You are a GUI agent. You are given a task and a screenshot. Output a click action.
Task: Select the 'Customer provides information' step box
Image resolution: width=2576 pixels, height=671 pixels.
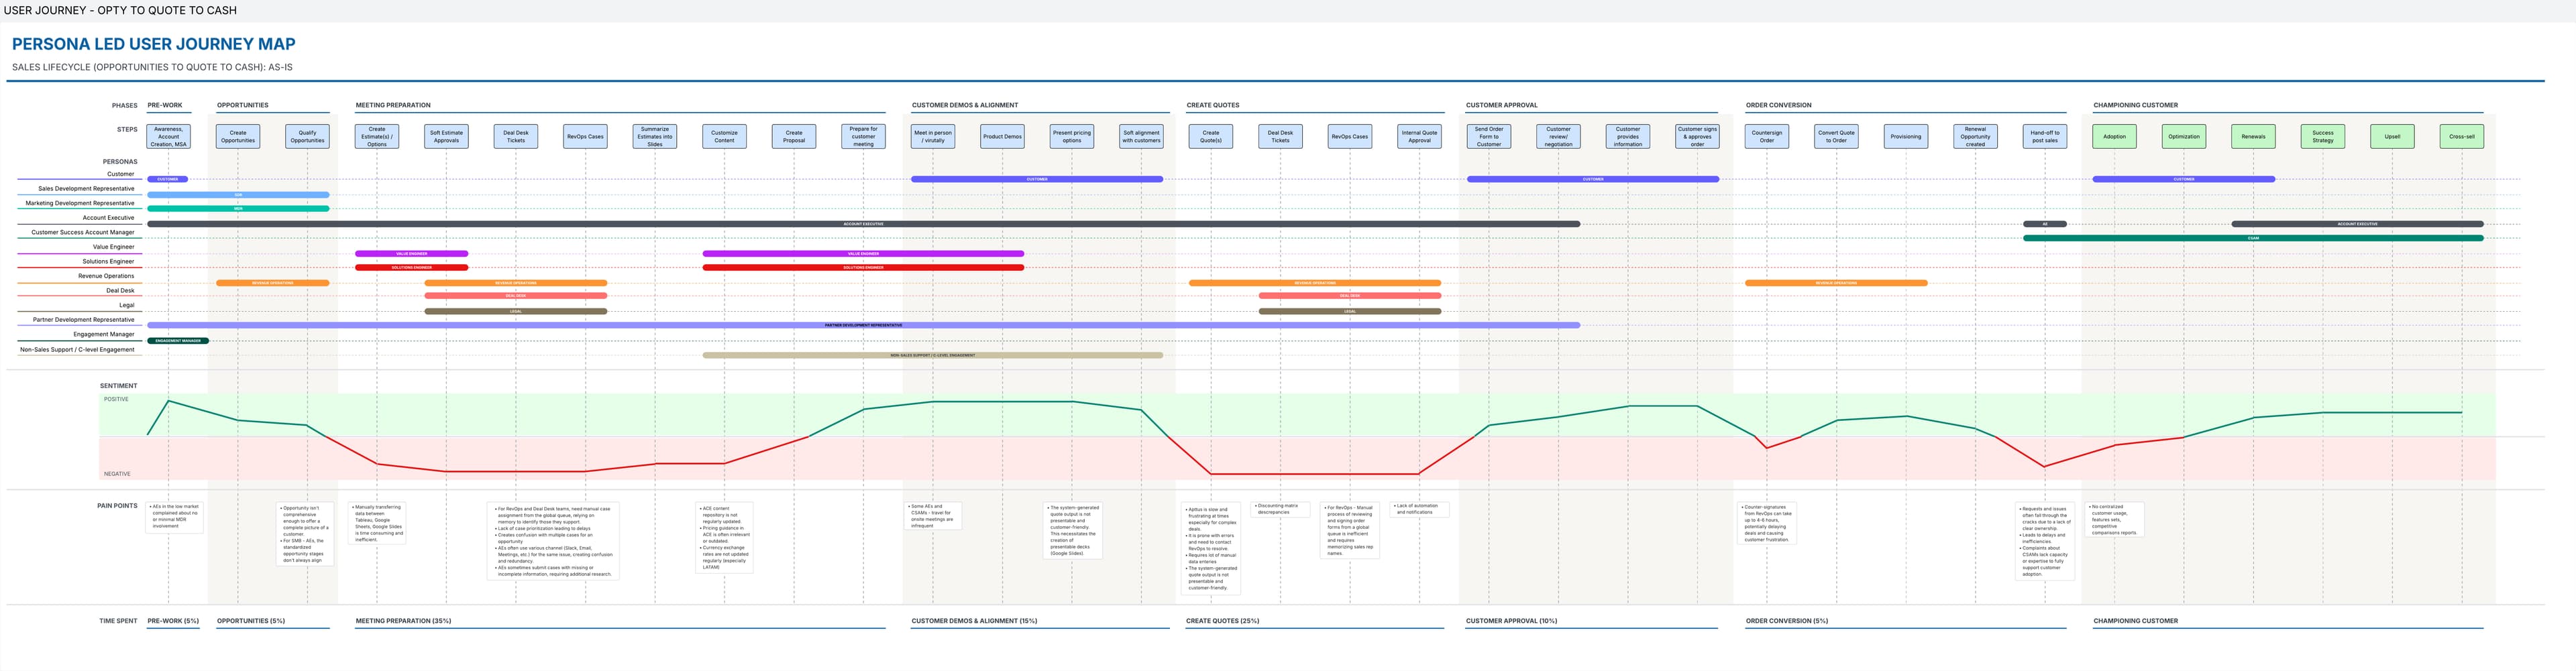click(x=1628, y=137)
